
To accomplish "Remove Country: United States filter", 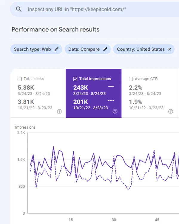I will pyautogui.click(x=170, y=49).
